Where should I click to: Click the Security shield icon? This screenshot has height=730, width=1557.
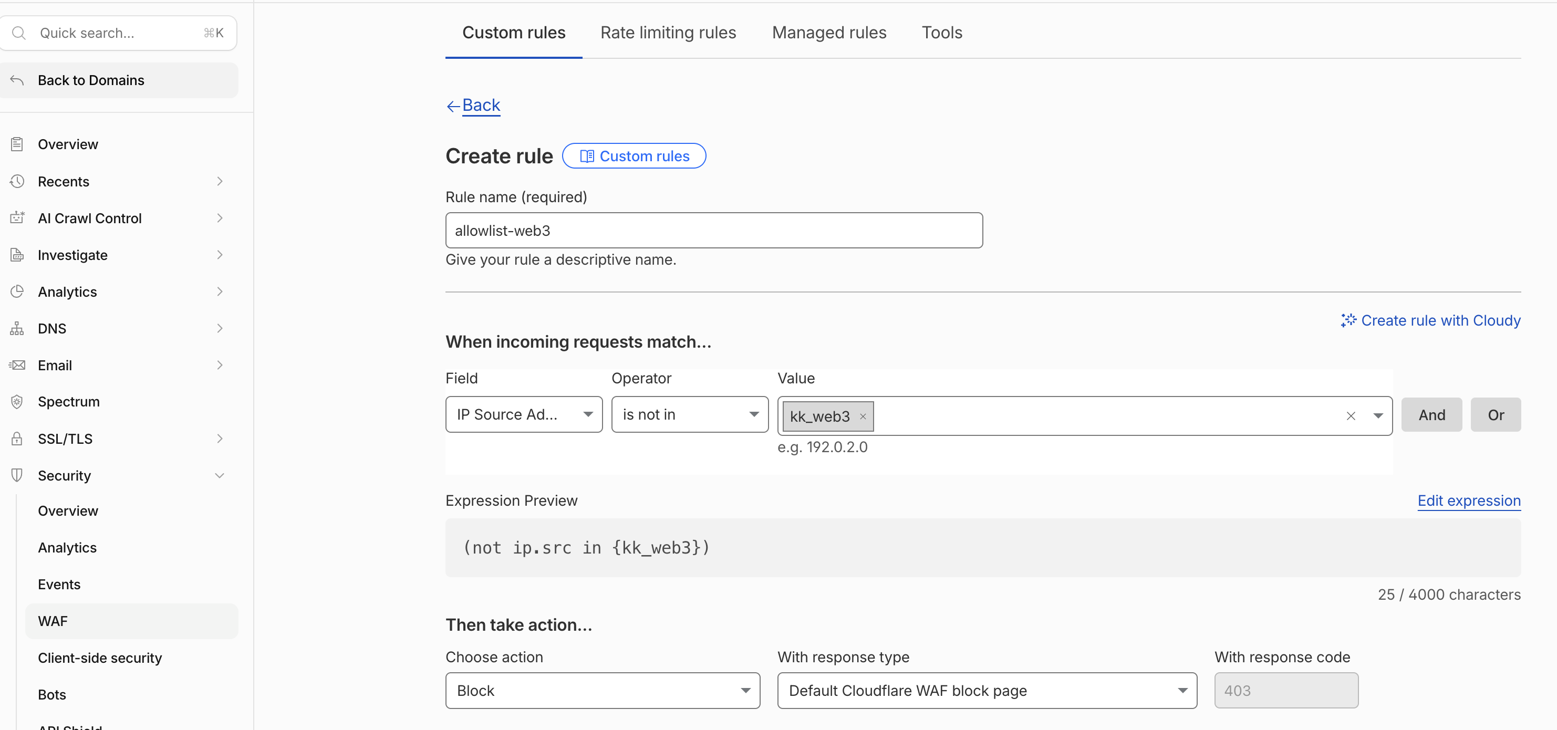[17, 475]
